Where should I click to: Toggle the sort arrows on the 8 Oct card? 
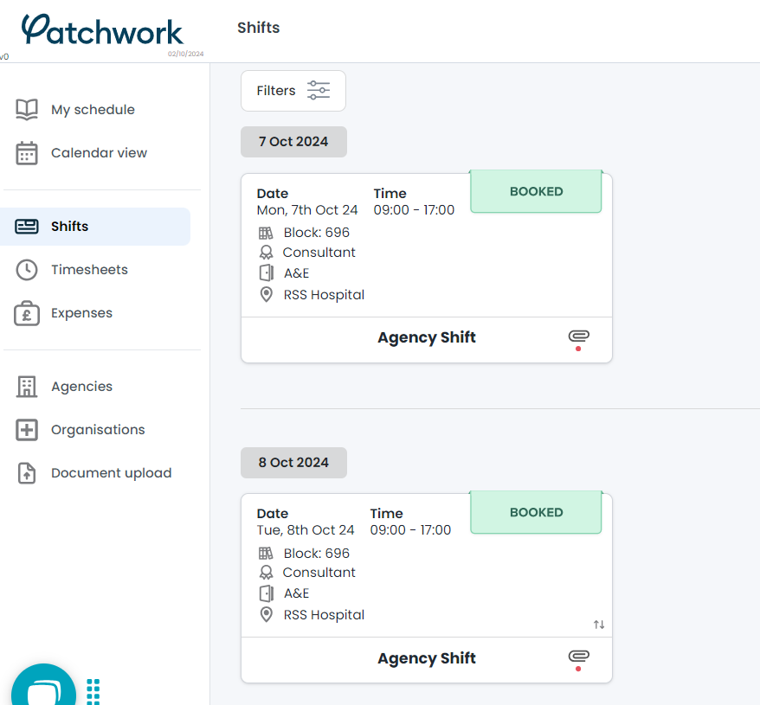click(x=598, y=624)
